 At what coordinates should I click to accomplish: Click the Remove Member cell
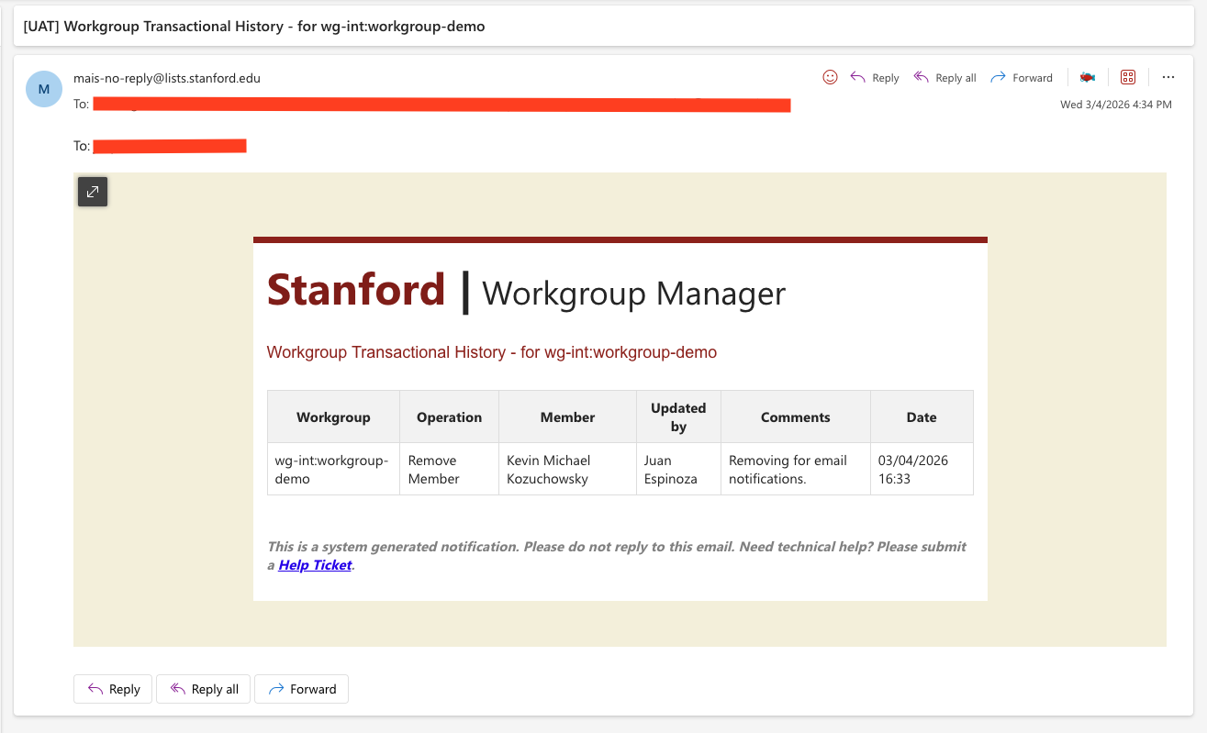(450, 470)
